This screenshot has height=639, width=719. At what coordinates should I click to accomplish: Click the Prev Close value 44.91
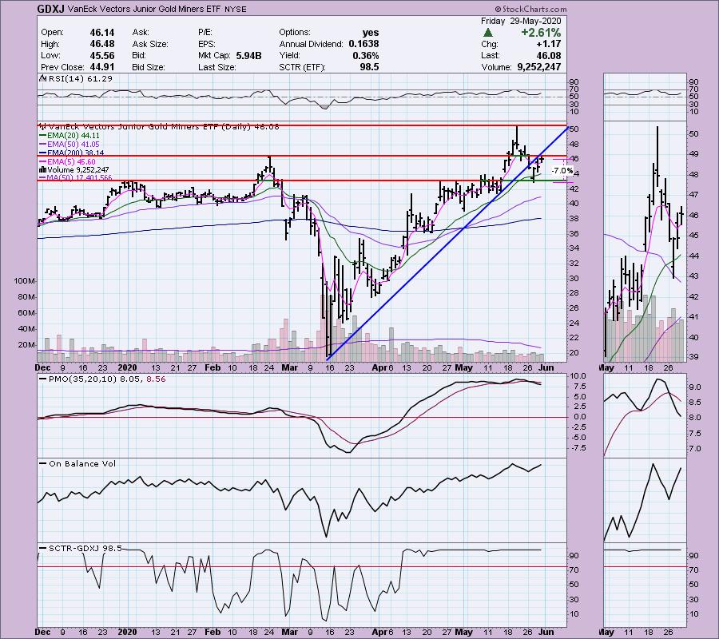[x=101, y=67]
